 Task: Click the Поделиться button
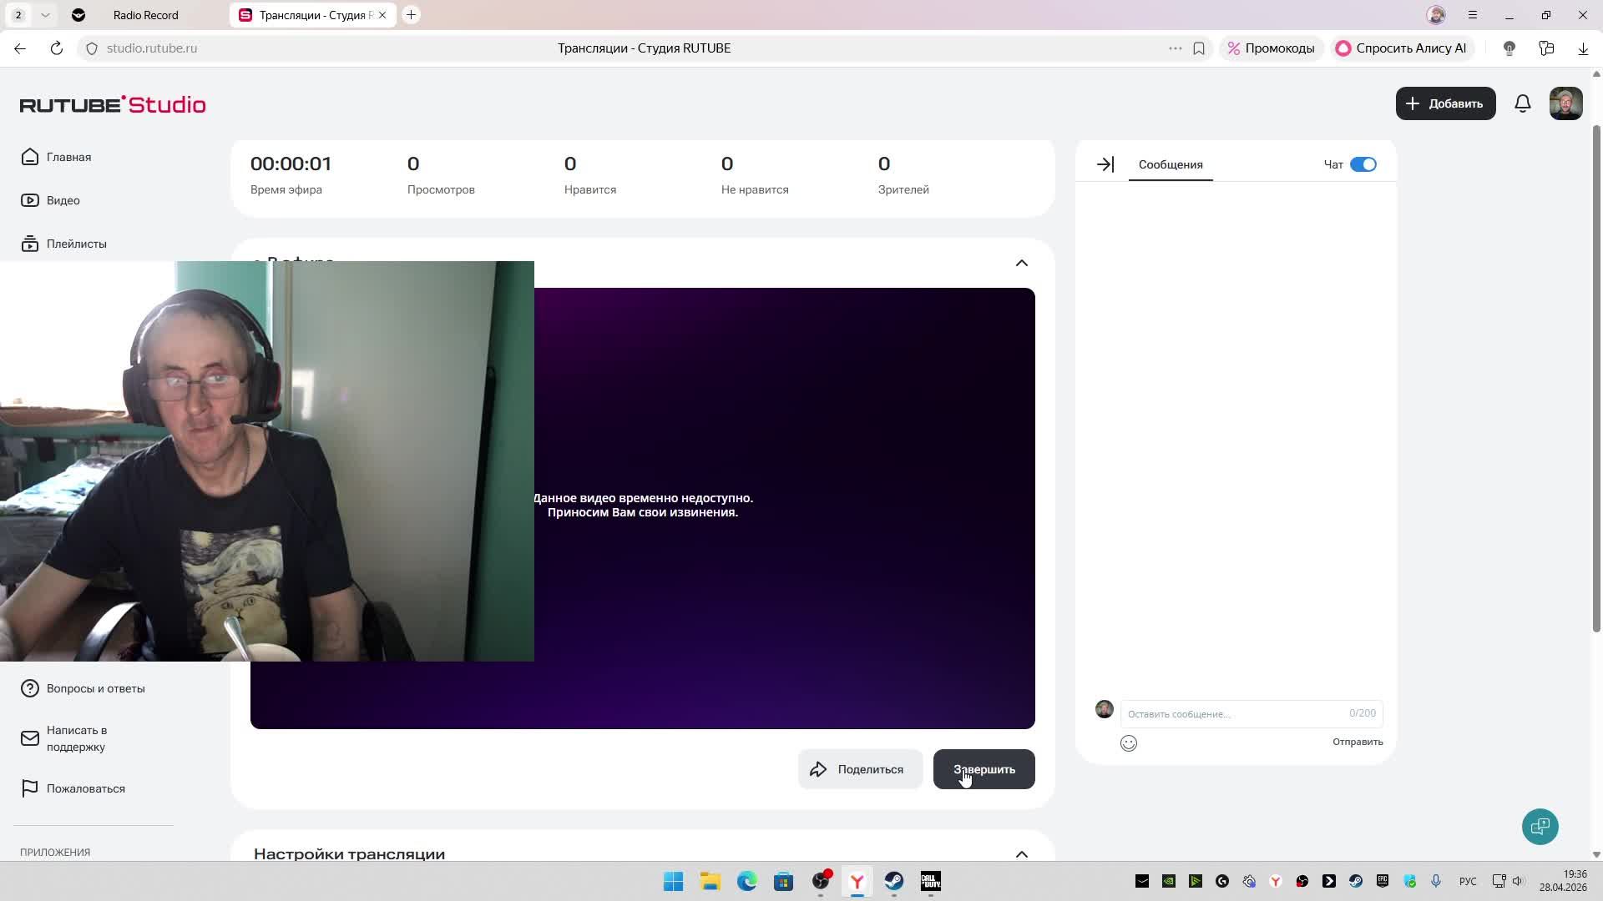(859, 769)
